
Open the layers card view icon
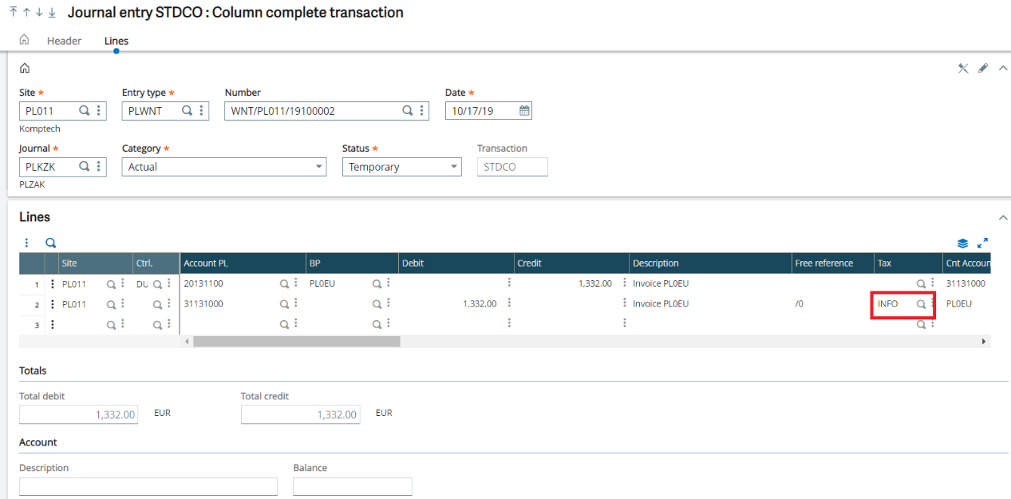pos(963,243)
